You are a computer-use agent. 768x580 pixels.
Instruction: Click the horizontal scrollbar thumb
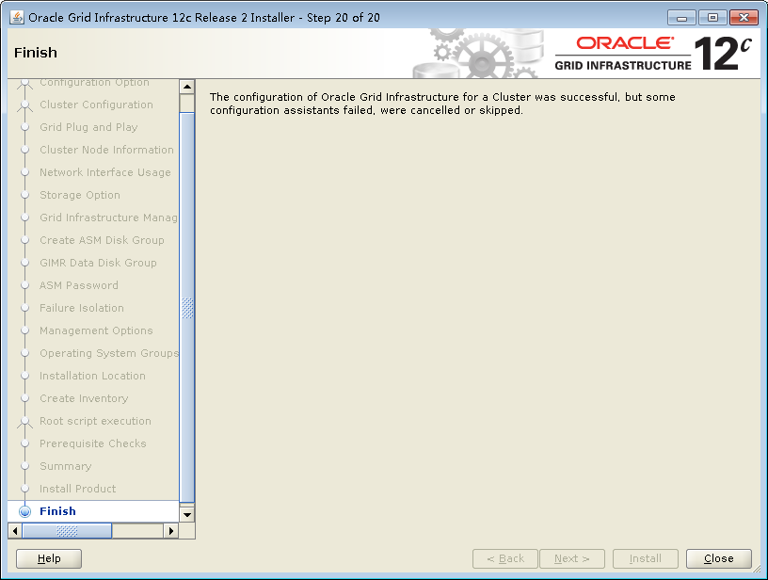67,530
